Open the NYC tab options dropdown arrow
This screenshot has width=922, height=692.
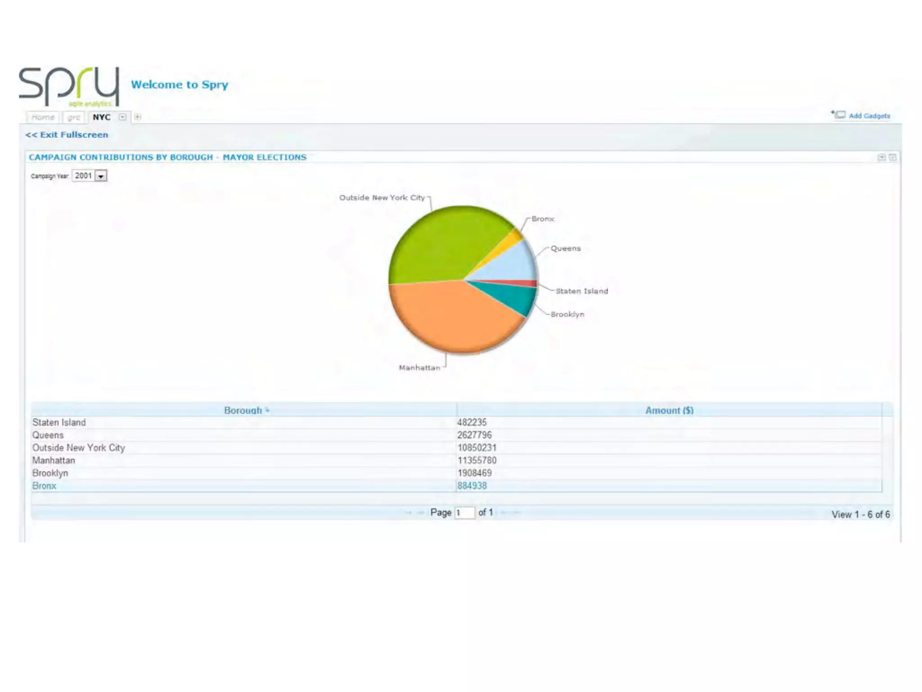pyautogui.click(x=122, y=117)
